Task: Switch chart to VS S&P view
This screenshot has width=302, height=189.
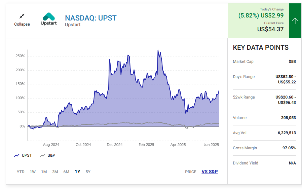Action: click(x=210, y=172)
